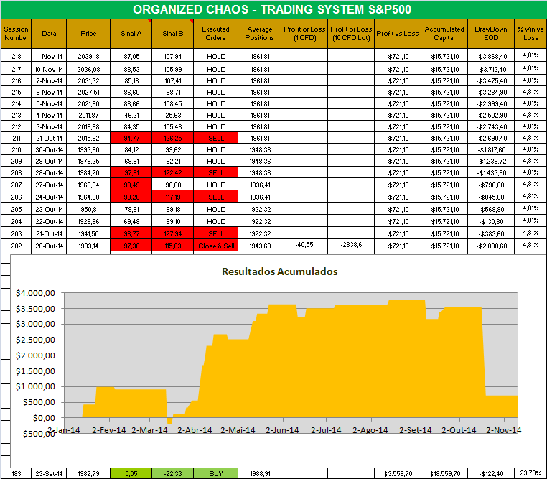The width and height of the screenshot is (547, 479).
Task: Select price cell 1993,80
Action: (88, 149)
